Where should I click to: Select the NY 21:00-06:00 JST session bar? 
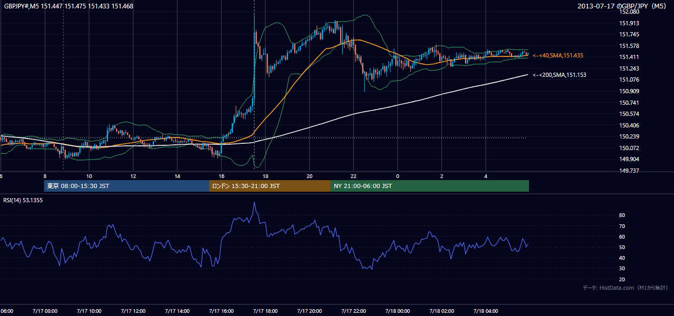[430, 186]
